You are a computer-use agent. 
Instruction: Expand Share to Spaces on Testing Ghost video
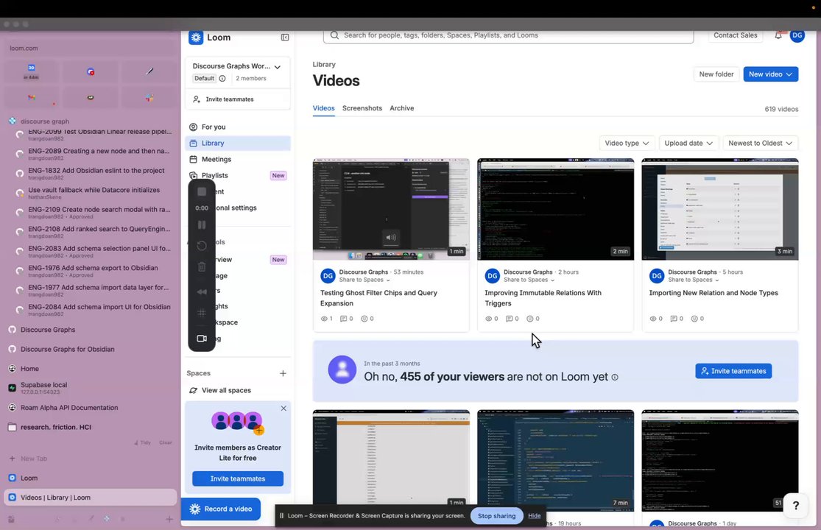coord(364,280)
